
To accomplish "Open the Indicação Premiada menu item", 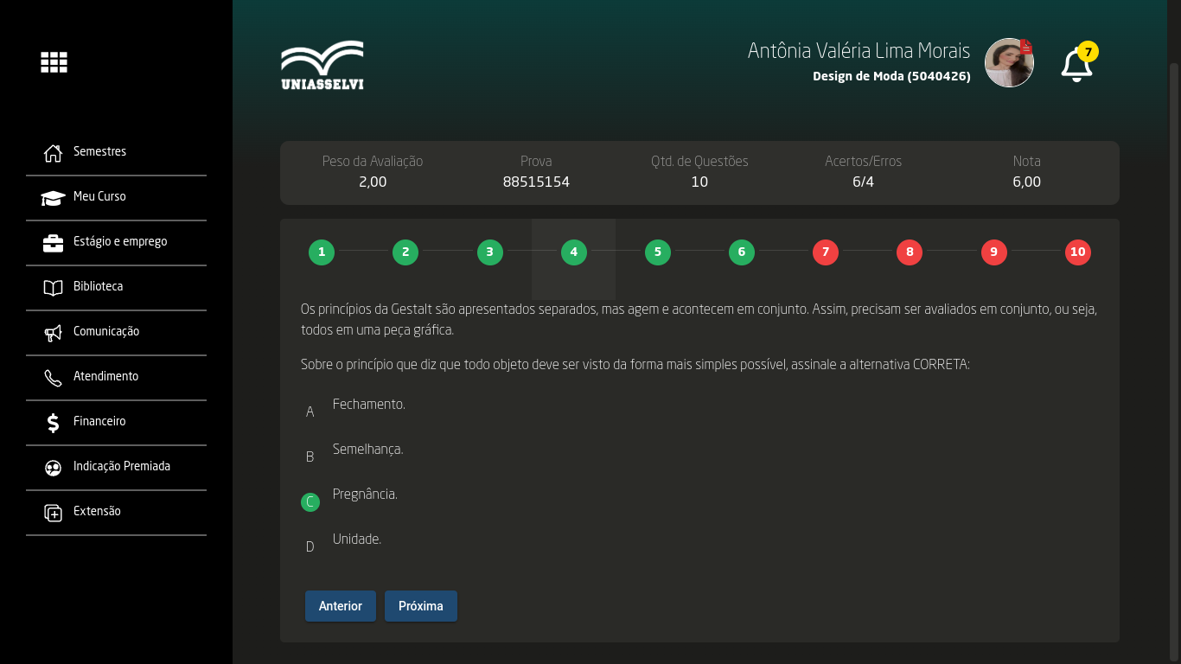I will [x=121, y=467].
